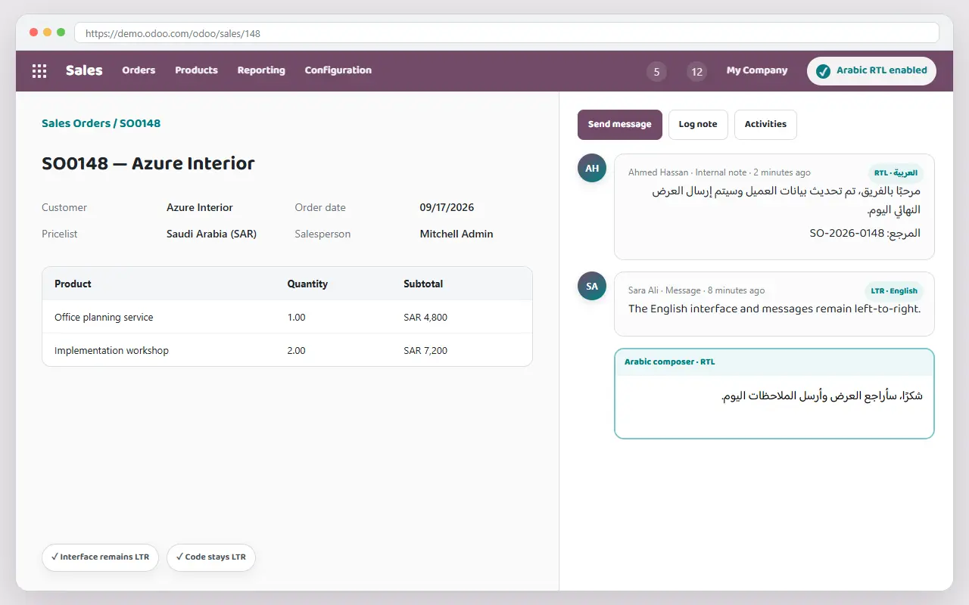The height and width of the screenshot is (605, 969).
Task: Click quantity 1.00 cell
Action: point(297,318)
